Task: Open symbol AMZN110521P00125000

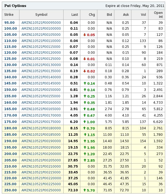Action: [x=41, y=59]
